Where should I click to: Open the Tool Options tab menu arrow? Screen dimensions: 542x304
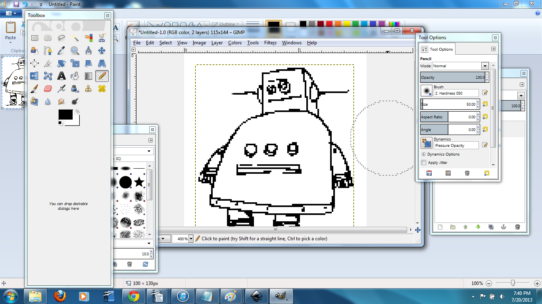493,49
